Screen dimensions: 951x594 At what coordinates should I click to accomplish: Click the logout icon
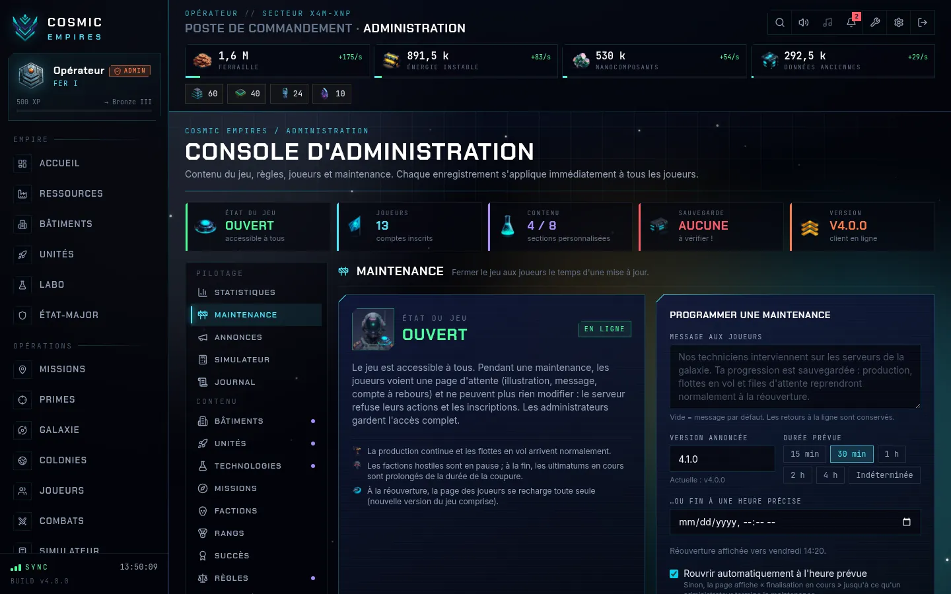[923, 22]
